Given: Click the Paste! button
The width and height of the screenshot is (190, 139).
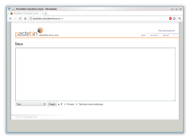Looking at the screenshot, I should (x=52, y=104).
